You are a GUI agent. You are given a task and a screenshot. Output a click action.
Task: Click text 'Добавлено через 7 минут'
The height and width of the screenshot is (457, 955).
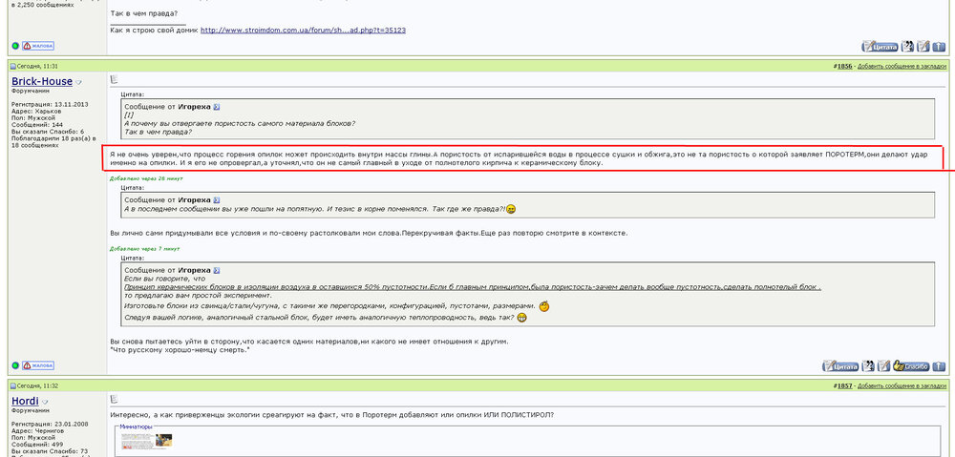(145, 248)
